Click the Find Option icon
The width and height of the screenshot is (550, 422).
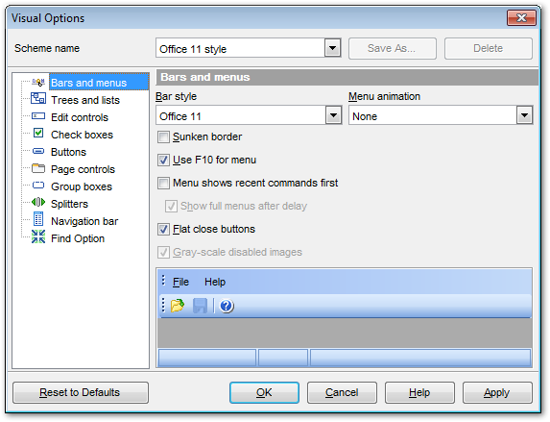(x=38, y=236)
